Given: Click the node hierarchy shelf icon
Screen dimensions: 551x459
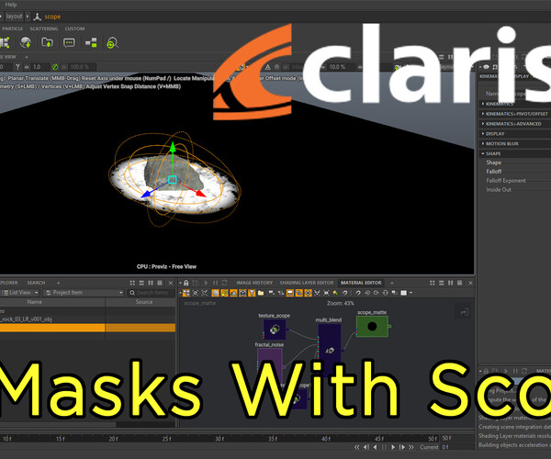Looking at the screenshot, I should pyautogui.click(x=91, y=43).
